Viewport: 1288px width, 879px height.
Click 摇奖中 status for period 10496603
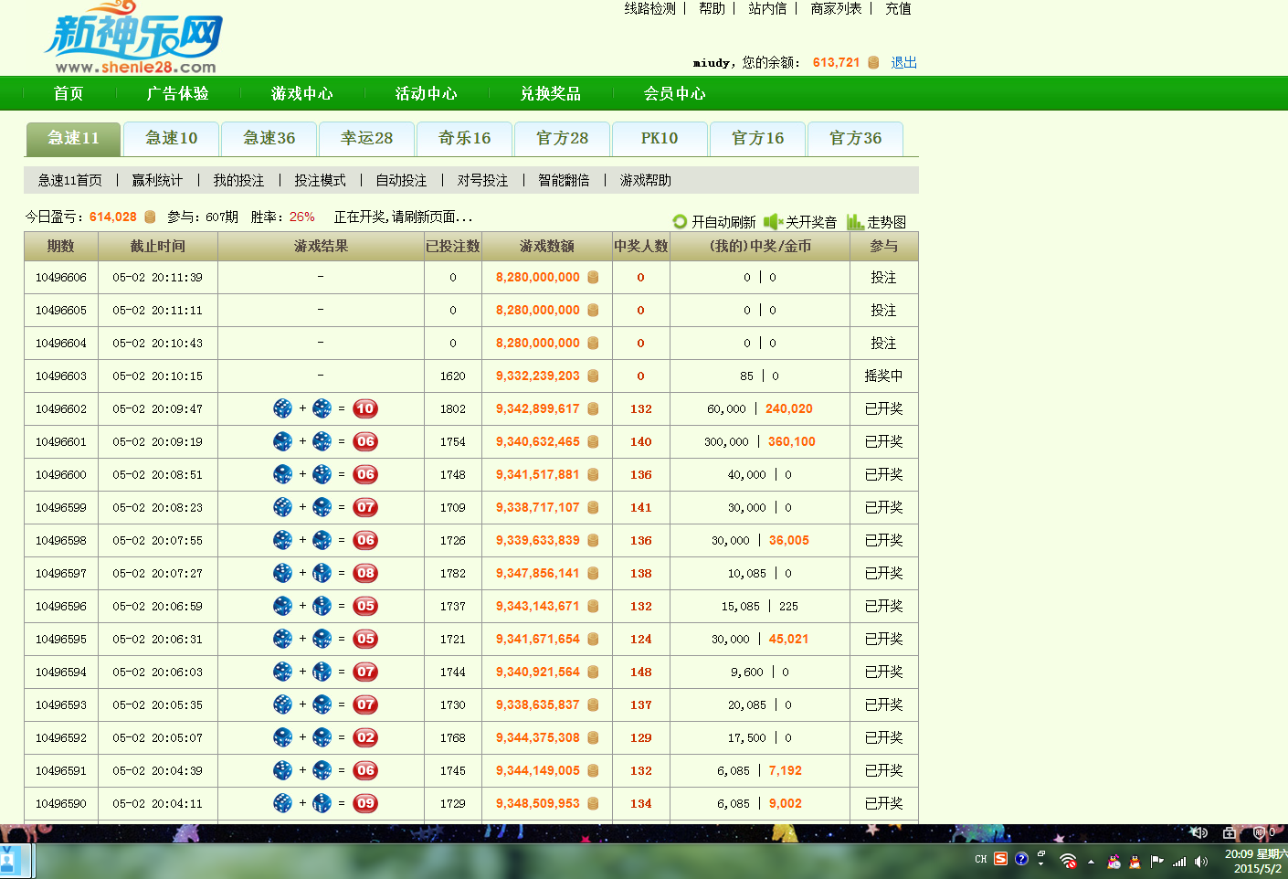click(x=883, y=376)
